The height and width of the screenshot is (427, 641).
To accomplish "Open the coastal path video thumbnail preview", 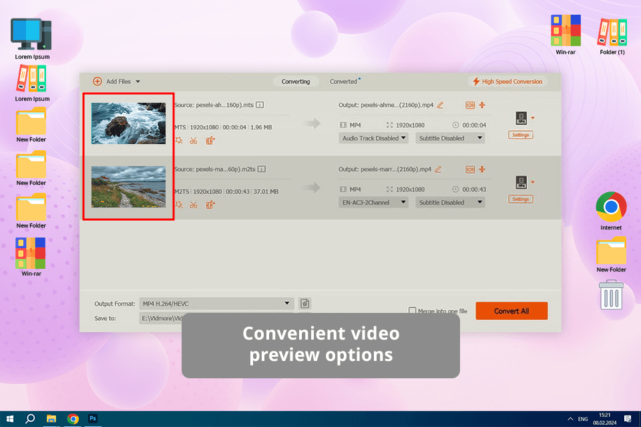I will click(x=128, y=187).
